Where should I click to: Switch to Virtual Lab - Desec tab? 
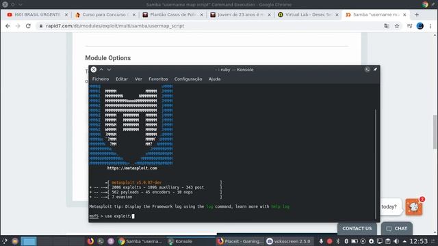click(x=307, y=14)
